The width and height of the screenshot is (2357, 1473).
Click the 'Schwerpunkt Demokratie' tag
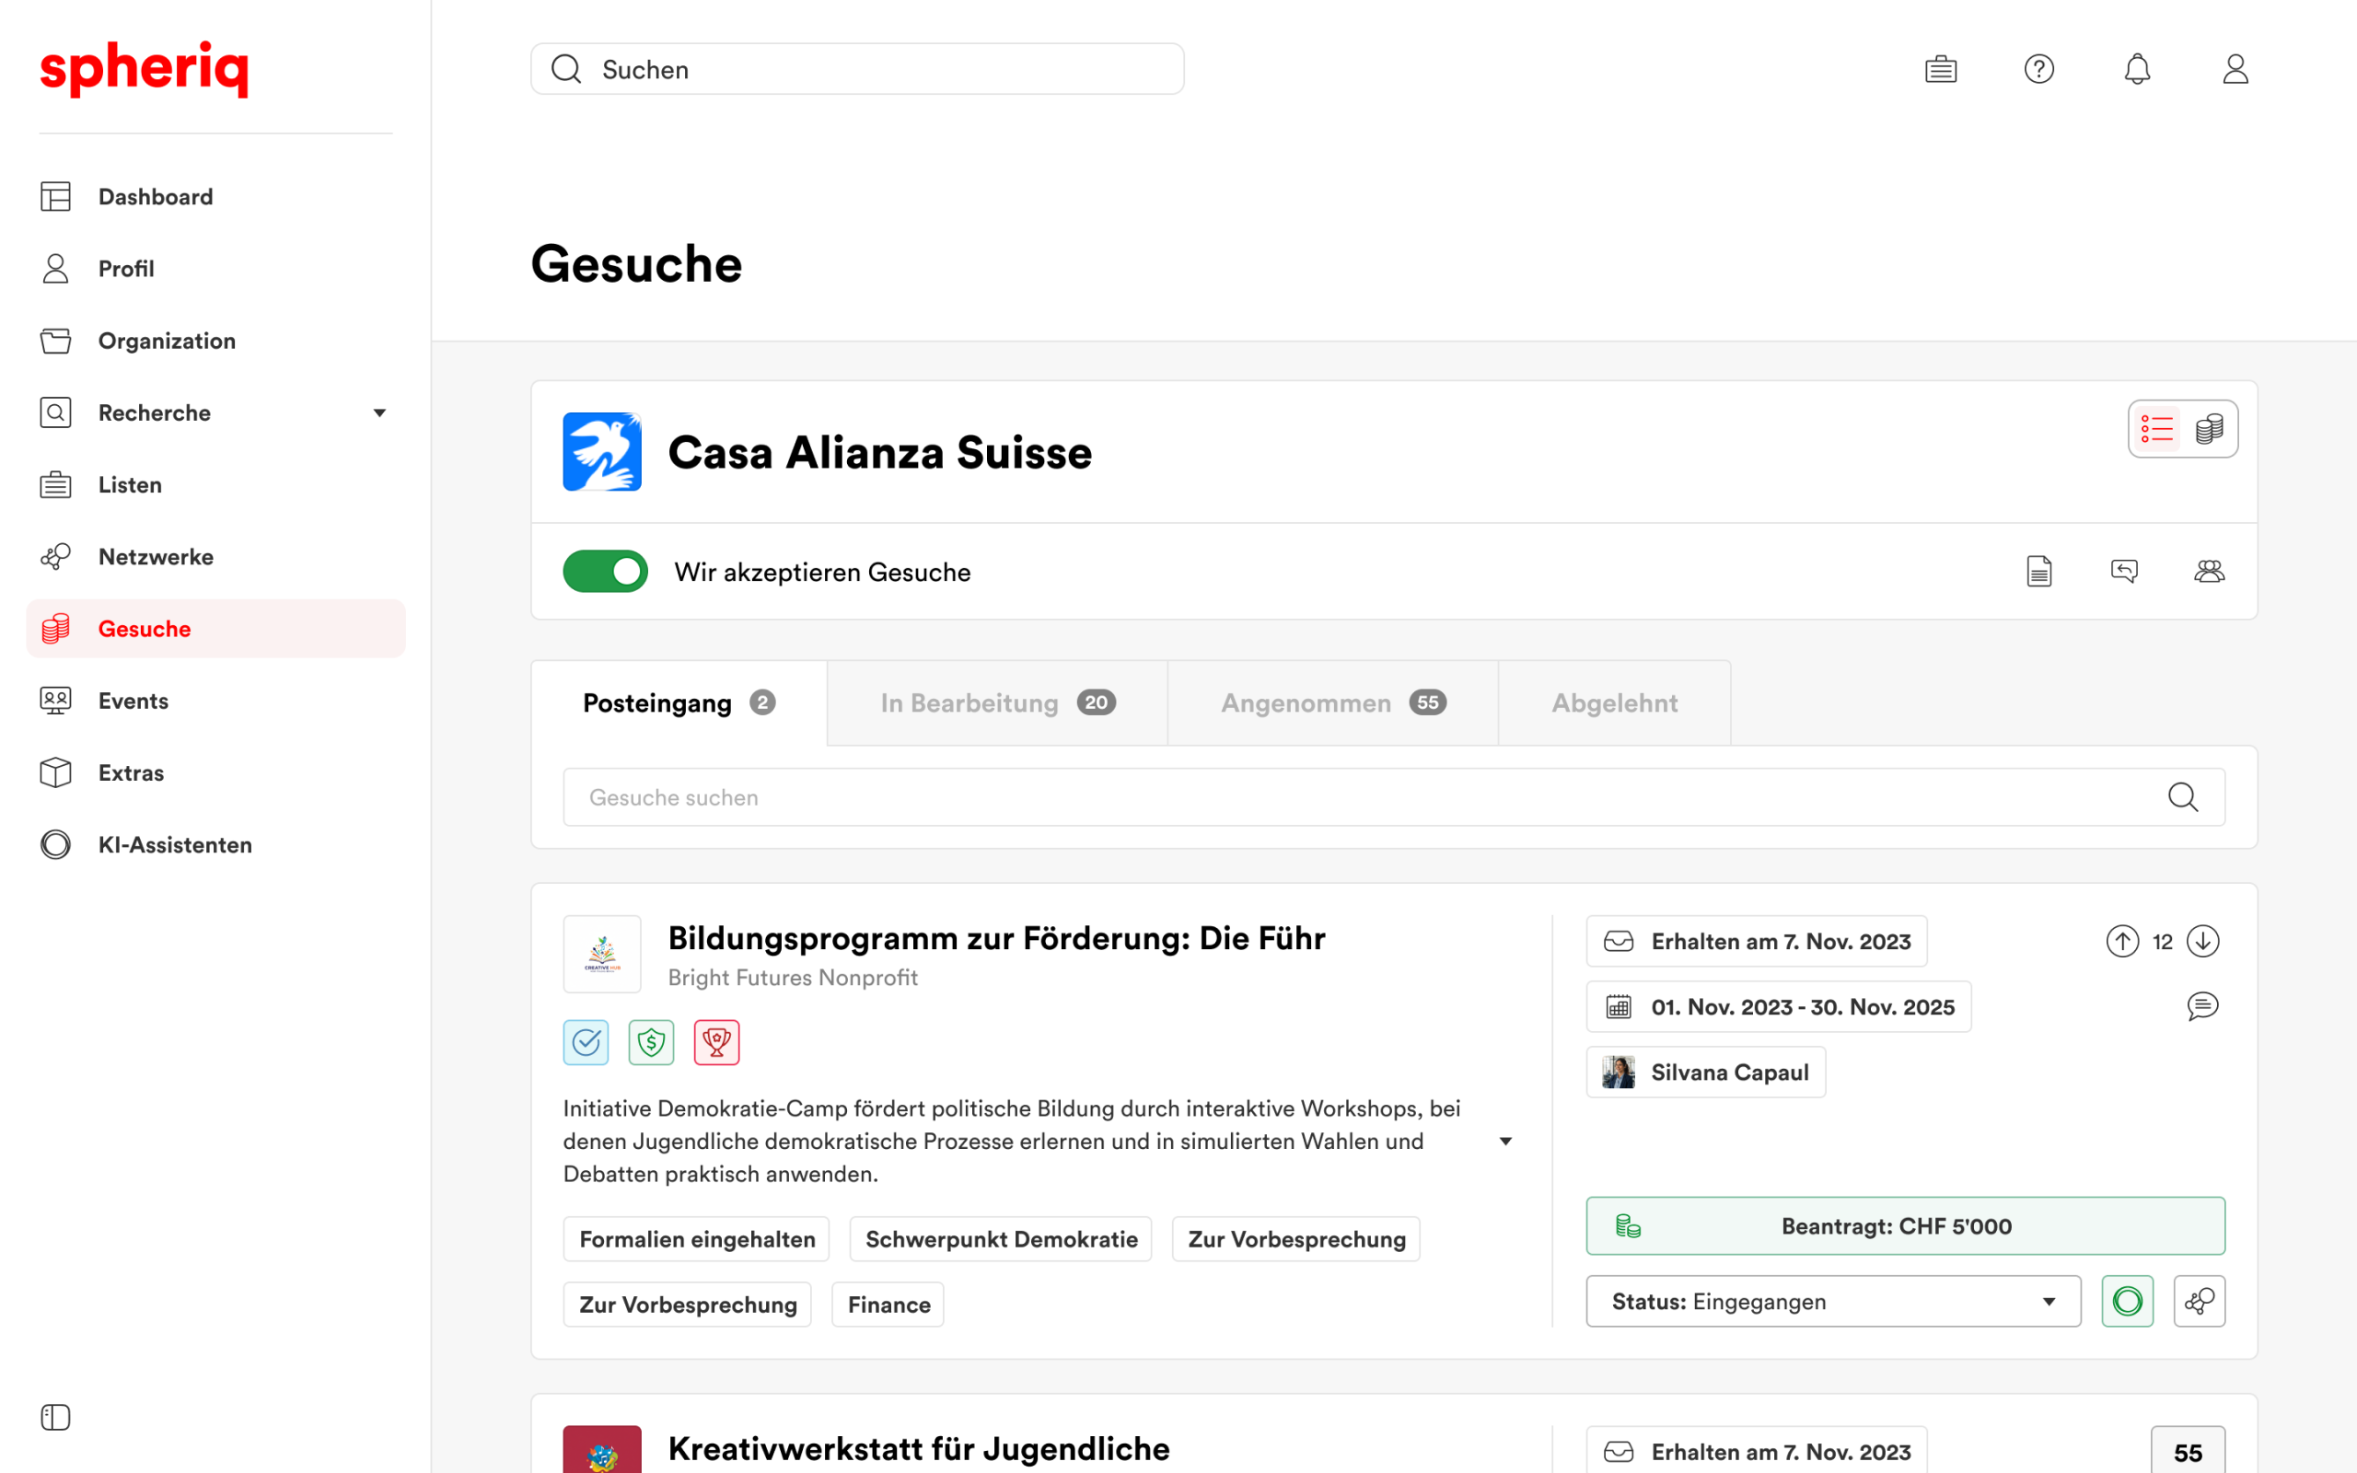tap(1000, 1239)
